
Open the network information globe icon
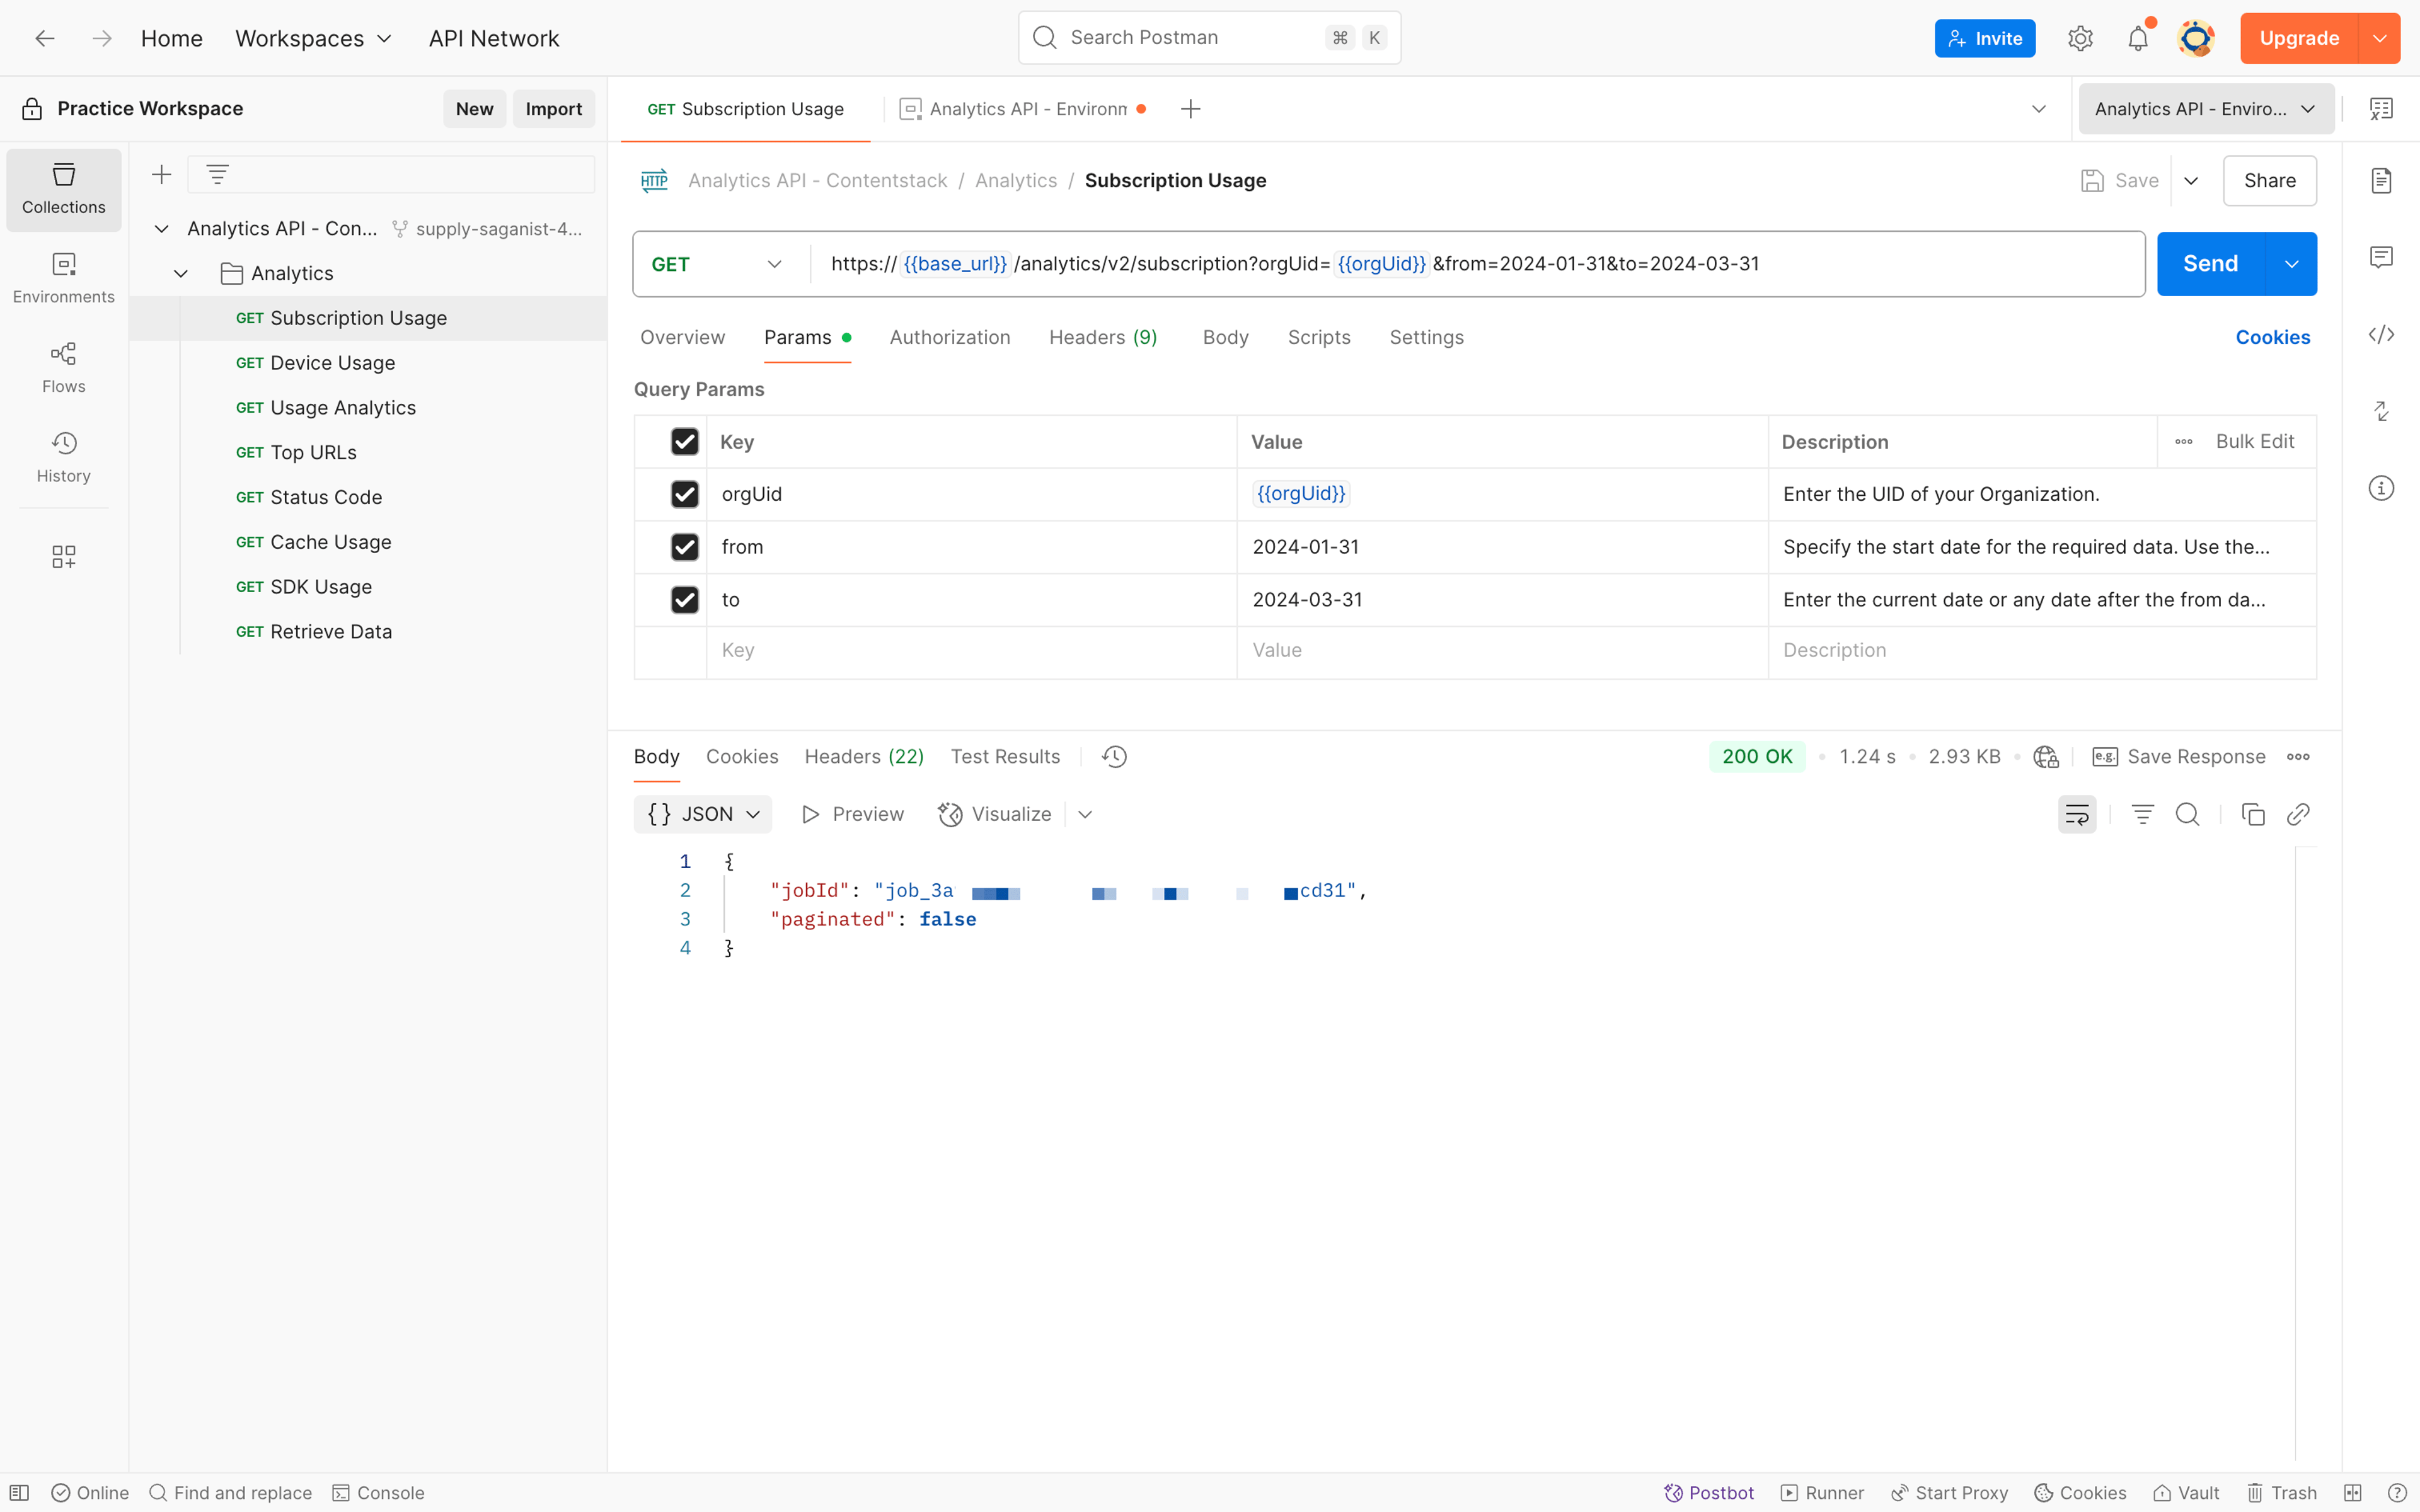(x=2045, y=757)
